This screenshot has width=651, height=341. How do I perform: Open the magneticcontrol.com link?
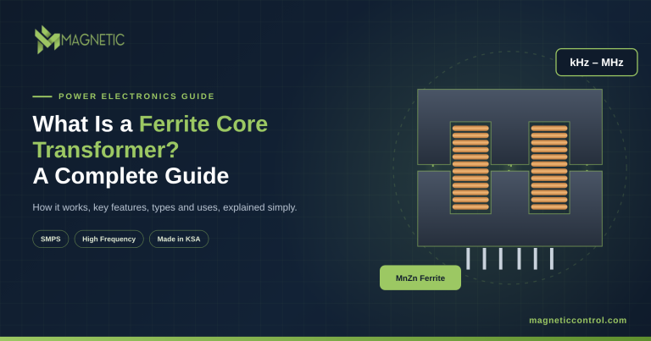(x=577, y=321)
